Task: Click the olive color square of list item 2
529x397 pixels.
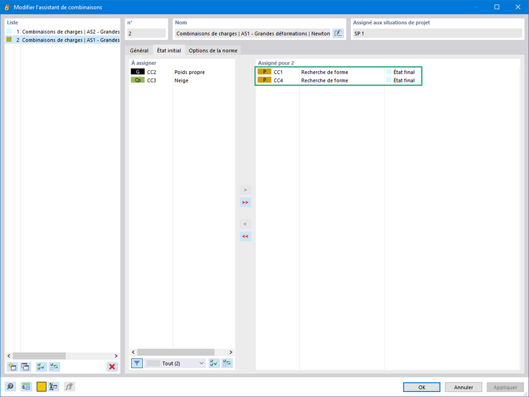Action: (x=9, y=40)
